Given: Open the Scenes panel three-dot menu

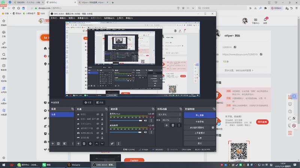Looking at the screenshot, I should pos(73,144).
